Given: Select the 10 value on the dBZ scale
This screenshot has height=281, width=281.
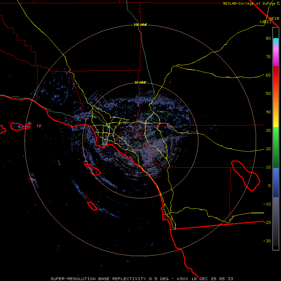Looking at the screenshot, I should pos(268,167).
